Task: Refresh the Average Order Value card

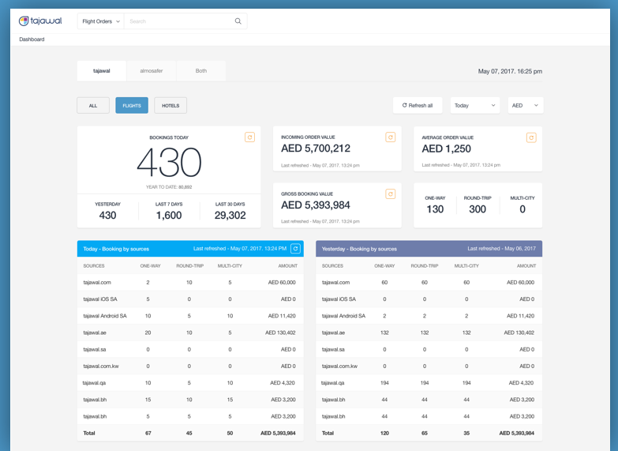Action: (x=531, y=137)
